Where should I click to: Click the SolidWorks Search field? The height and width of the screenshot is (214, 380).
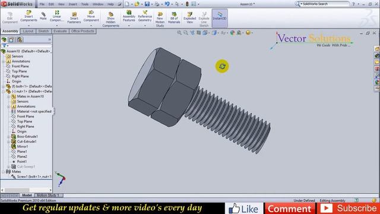click(x=325, y=4)
